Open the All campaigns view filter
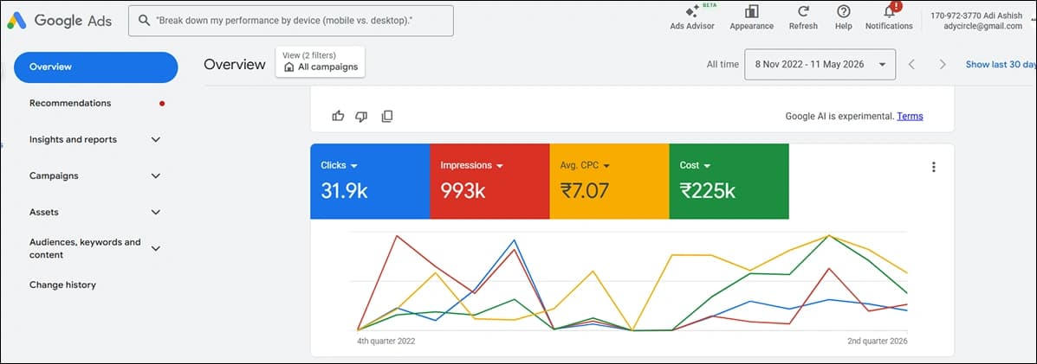Screen dimensions: 1037x364 320,61
